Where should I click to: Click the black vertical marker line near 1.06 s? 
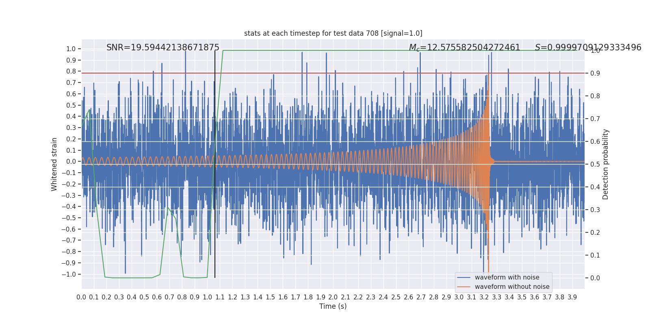[x=215, y=164]
